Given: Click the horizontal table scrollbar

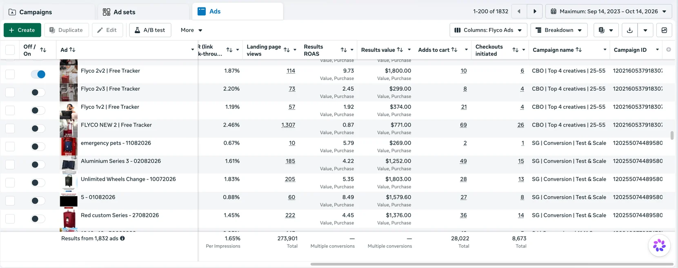Looking at the screenshot, I should point(491,264).
